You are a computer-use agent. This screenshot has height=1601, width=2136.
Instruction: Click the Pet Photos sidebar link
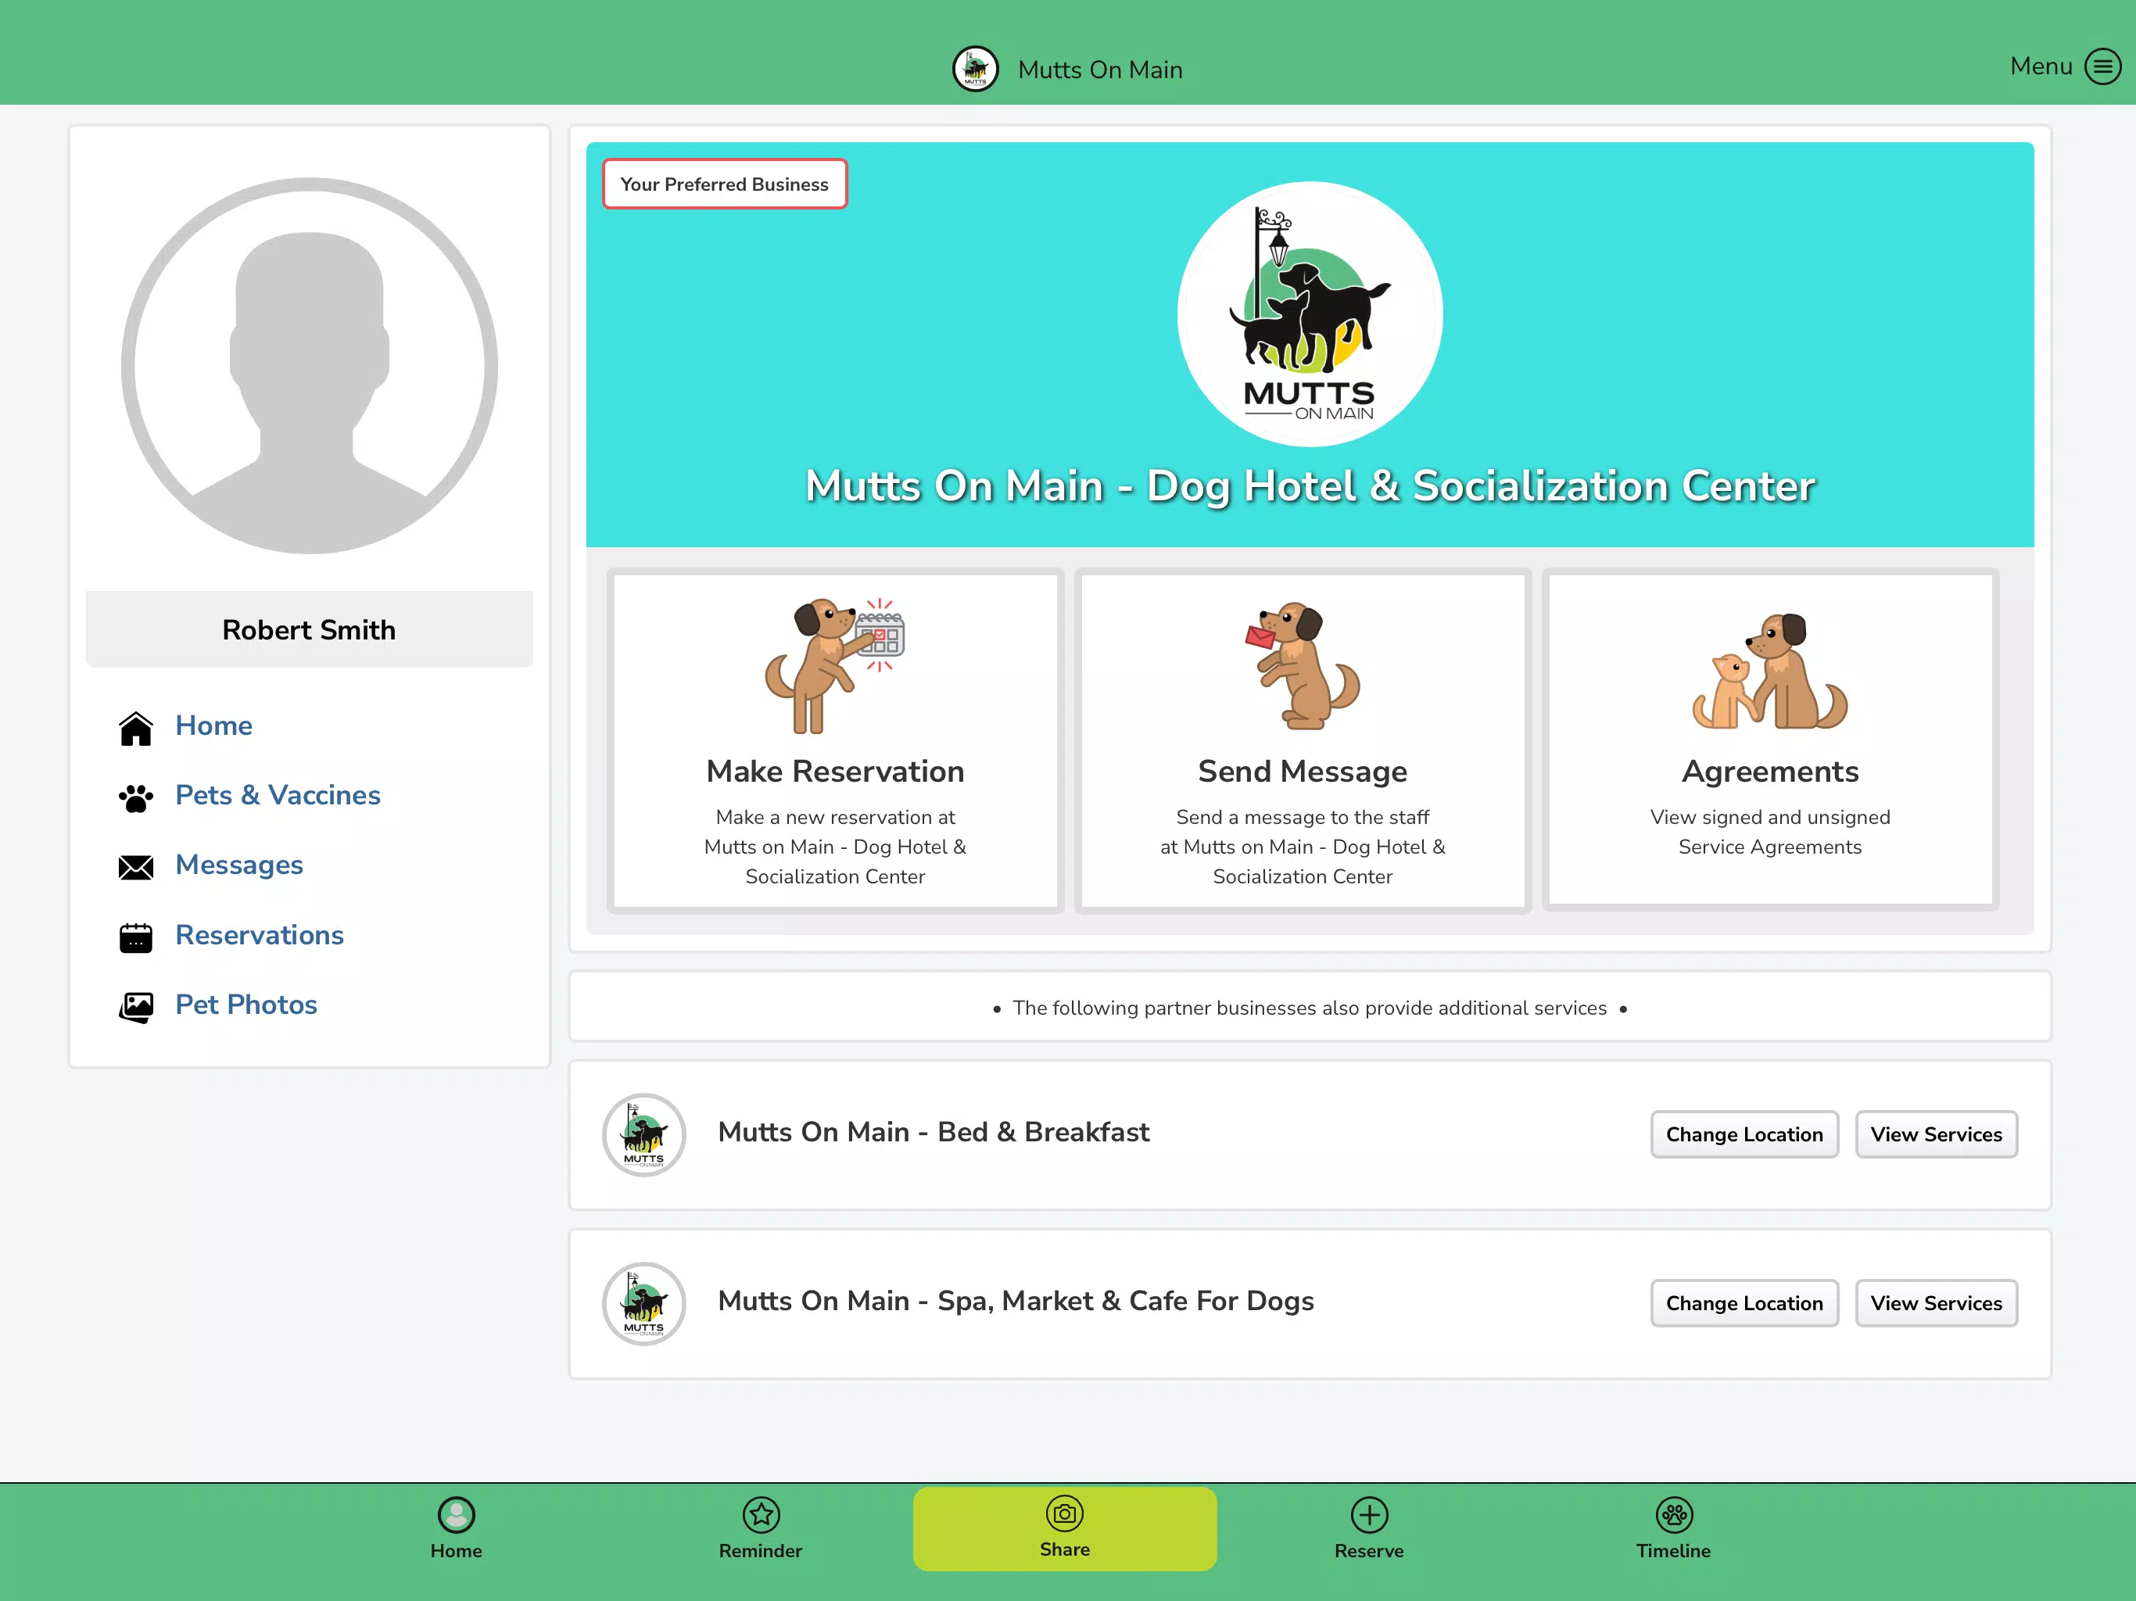(x=246, y=1005)
